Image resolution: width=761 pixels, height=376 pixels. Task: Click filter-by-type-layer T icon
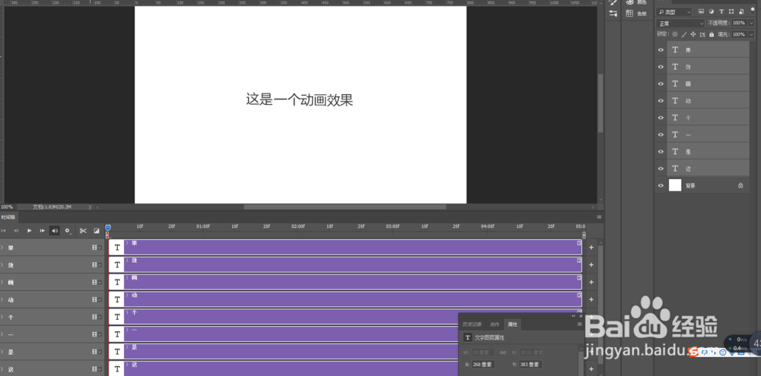[721, 11]
